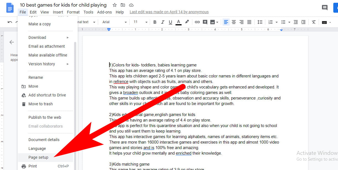Open the View menu
The height and width of the screenshot is (170, 338).
(44, 12)
